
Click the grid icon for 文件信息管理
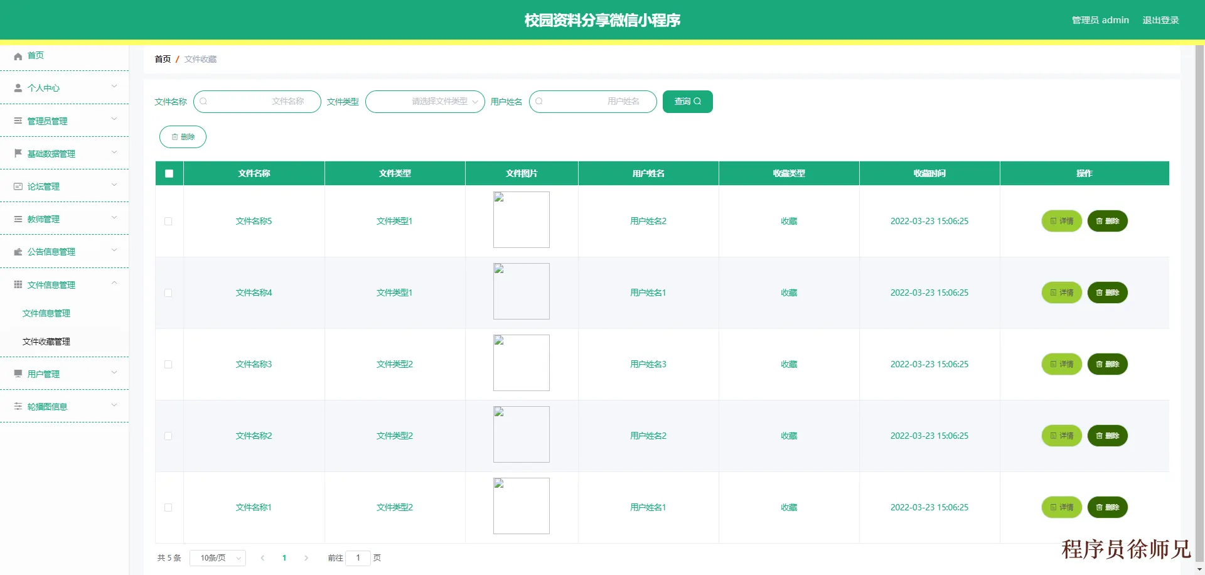tap(18, 285)
